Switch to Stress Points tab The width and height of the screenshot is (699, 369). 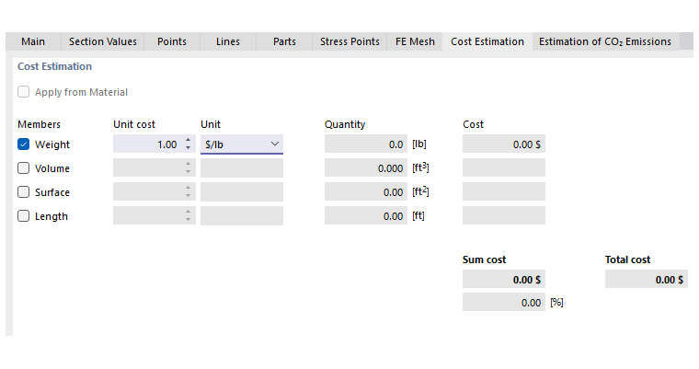pos(349,41)
